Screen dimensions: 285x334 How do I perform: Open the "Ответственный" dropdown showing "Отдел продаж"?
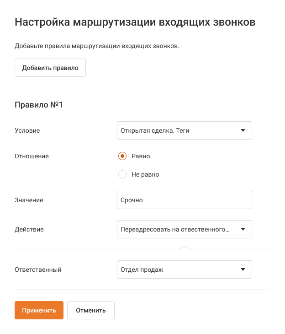pos(178,269)
